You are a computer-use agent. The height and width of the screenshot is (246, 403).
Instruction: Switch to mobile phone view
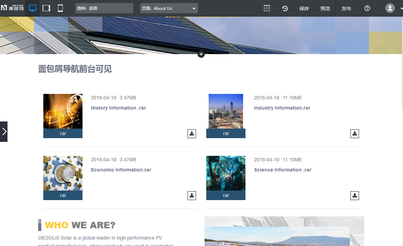pyautogui.click(x=60, y=8)
